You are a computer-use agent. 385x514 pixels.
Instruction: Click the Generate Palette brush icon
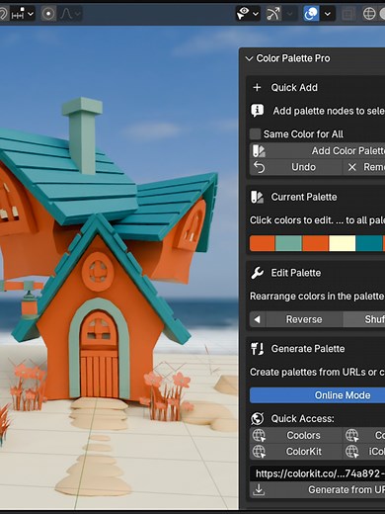[257, 349]
